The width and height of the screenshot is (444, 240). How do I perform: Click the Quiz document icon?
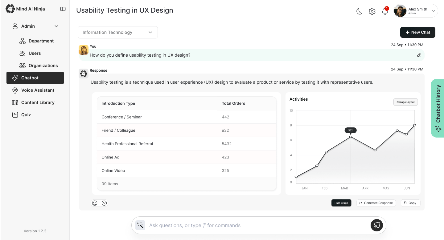coord(15,115)
